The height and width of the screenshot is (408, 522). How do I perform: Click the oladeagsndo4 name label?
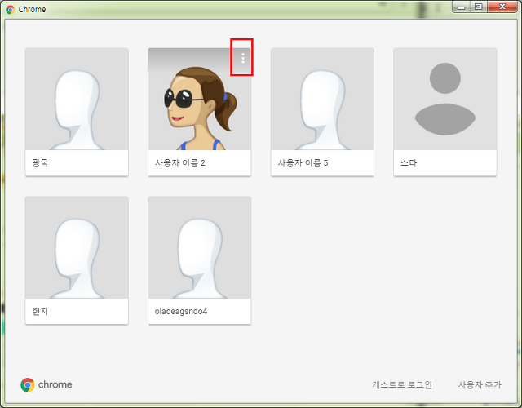[181, 311]
